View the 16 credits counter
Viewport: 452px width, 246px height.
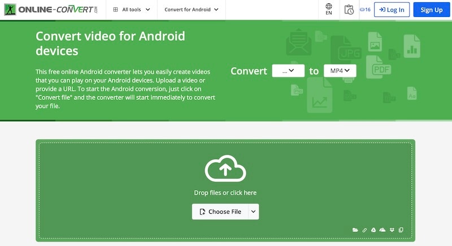(365, 10)
